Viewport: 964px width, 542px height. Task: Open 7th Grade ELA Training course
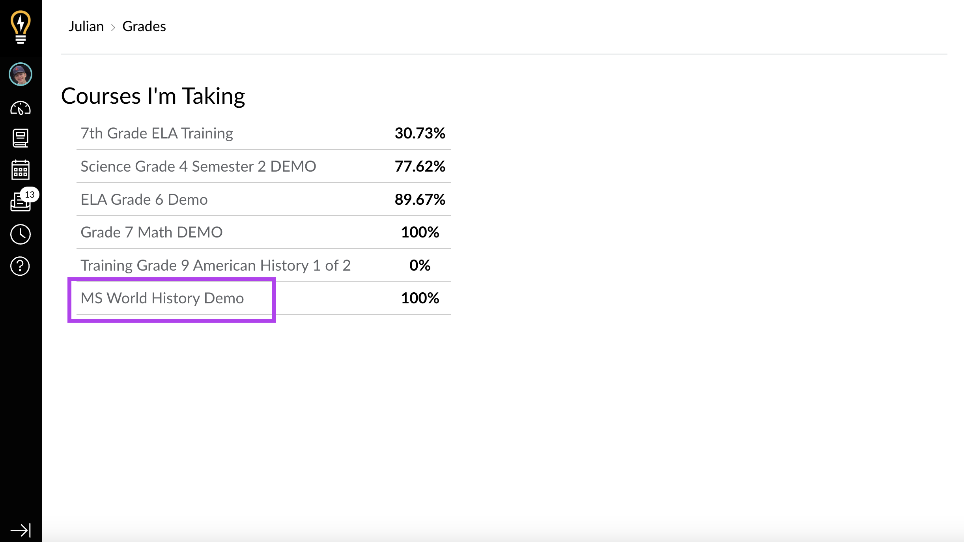[157, 133]
